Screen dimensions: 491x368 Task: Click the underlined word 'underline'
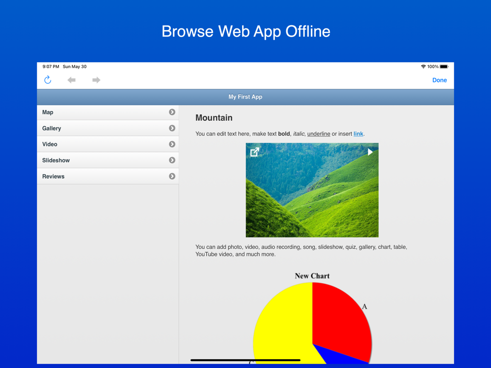pyautogui.click(x=319, y=134)
